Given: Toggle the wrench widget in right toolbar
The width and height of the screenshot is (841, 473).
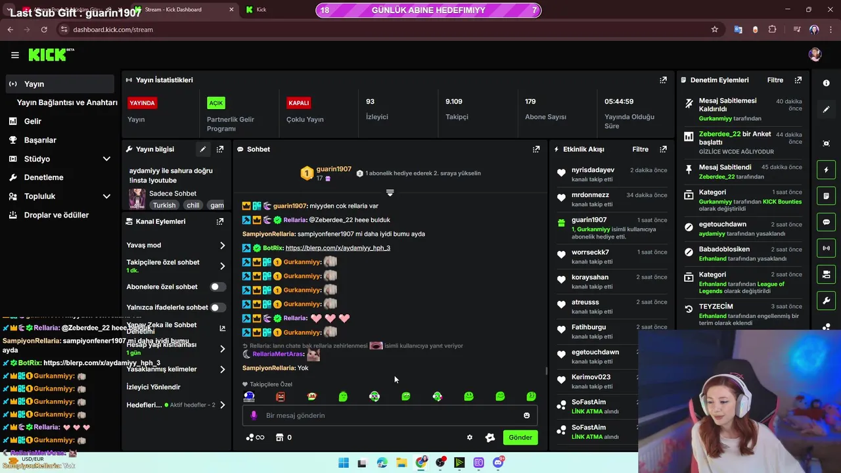Looking at the screenshot, I should [827, 301].
